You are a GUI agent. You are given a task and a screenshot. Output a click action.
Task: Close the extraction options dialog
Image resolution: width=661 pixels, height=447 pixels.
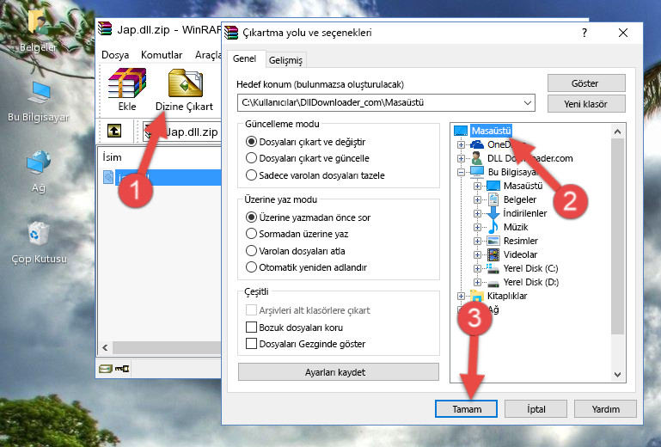623,33
